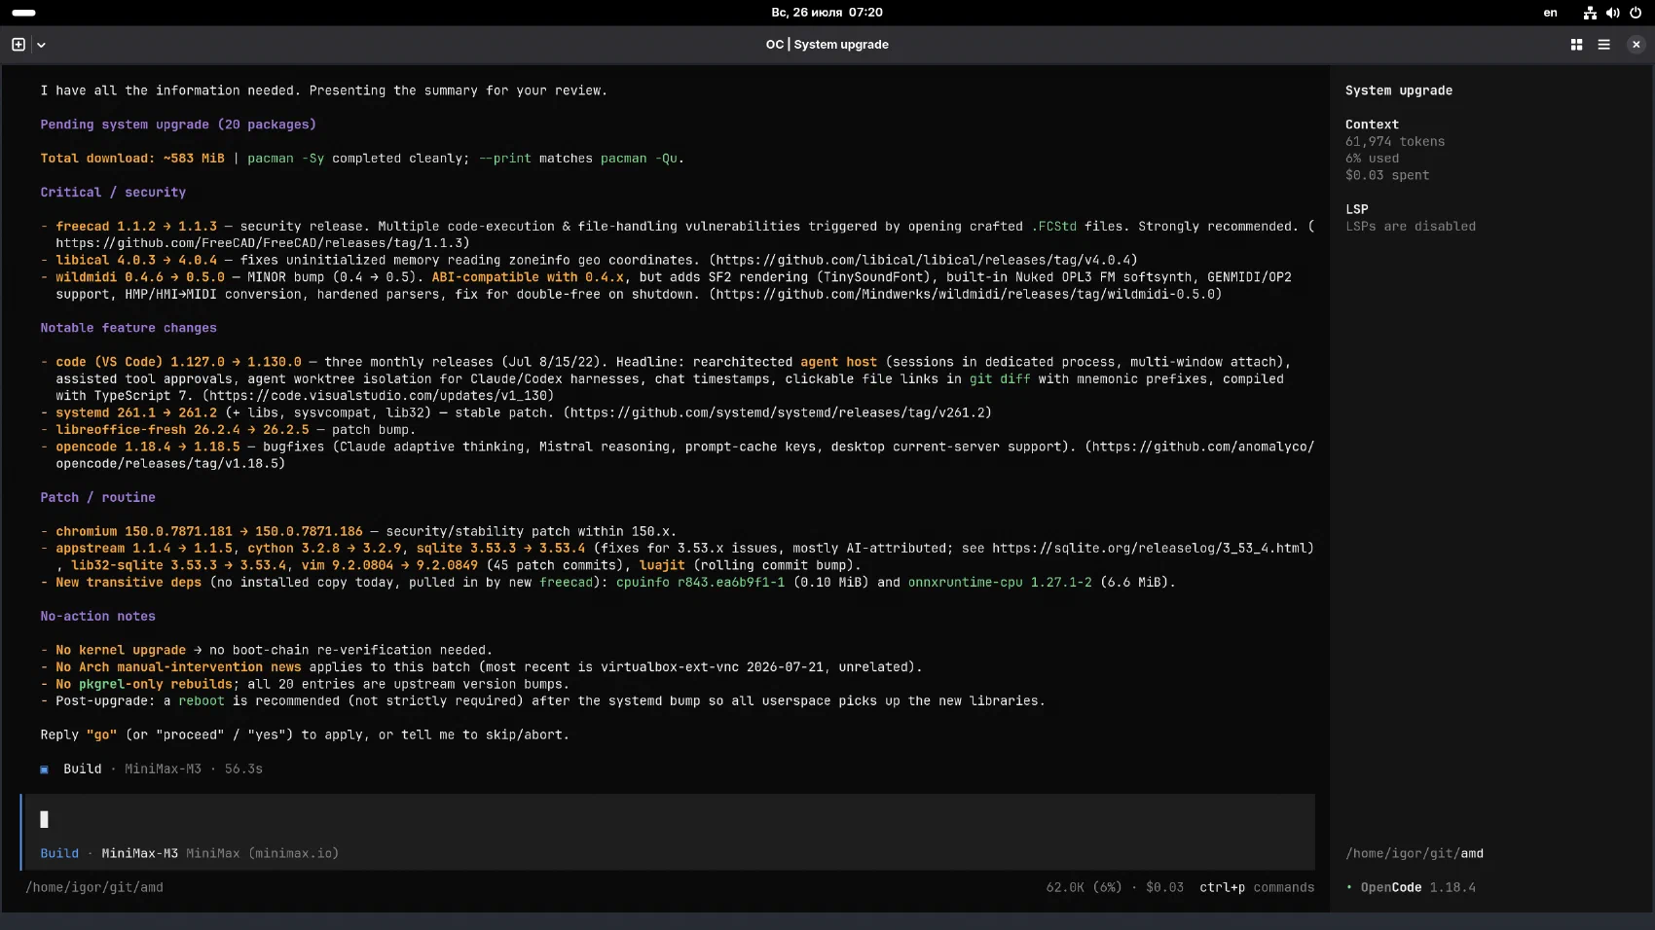Click bottom-left status path /home/igor/git/amd
The image size is (1655, 930).
[94, 887]
